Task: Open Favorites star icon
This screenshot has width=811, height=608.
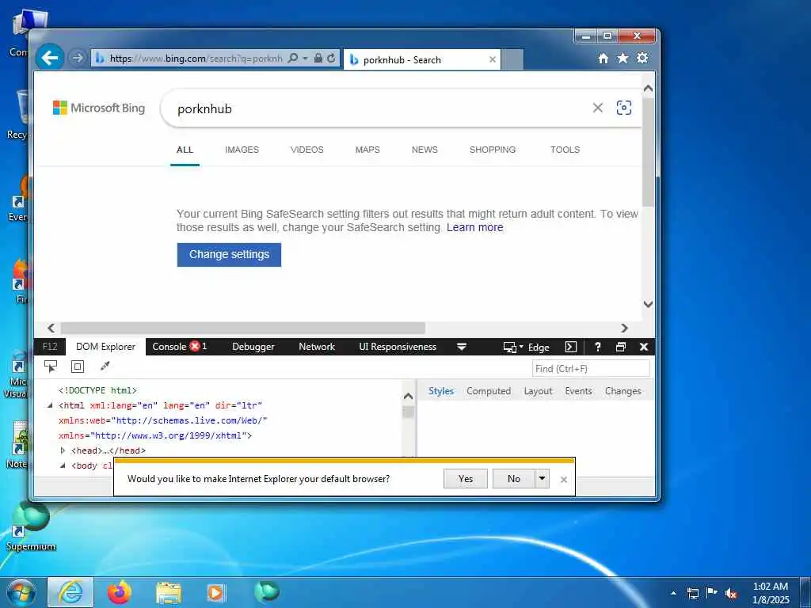Action: (x=623, y=58)
